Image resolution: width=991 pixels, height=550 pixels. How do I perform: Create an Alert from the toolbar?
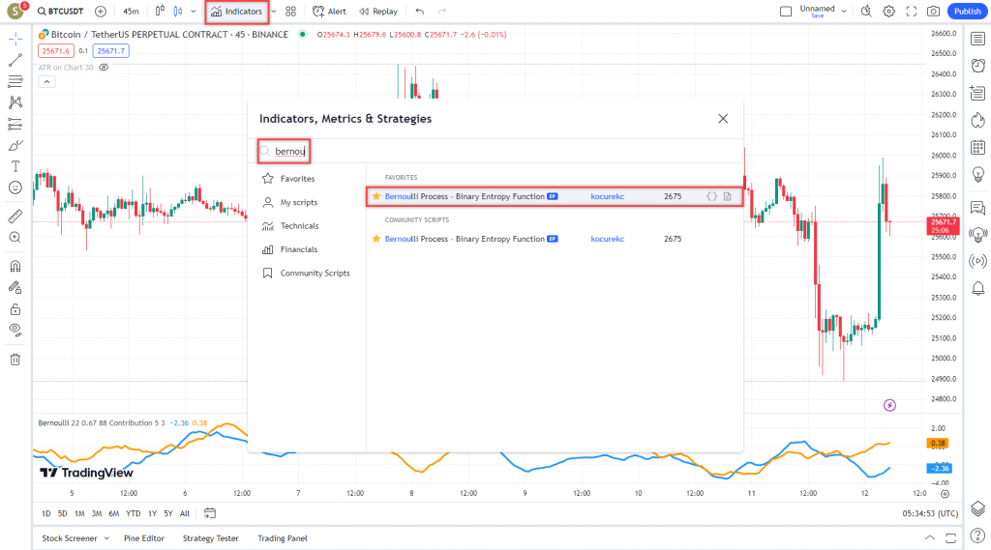329,12
